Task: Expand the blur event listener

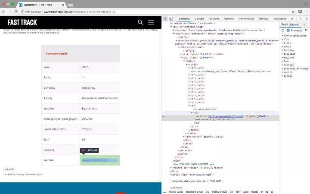Action: 282,39
